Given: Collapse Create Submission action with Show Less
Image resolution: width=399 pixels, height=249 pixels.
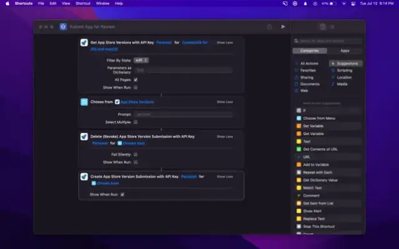Looking at the screenshot, I should pyautogui.click(x=224, y=177).
